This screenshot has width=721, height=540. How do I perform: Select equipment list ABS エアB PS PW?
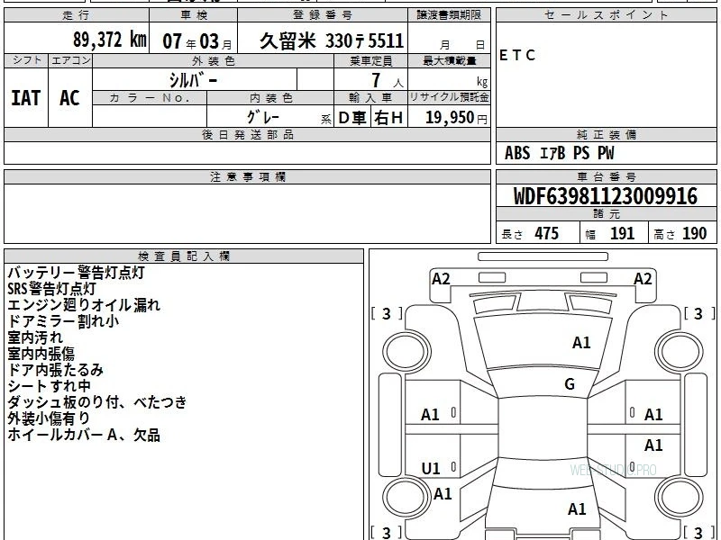[x=559, y=153]
